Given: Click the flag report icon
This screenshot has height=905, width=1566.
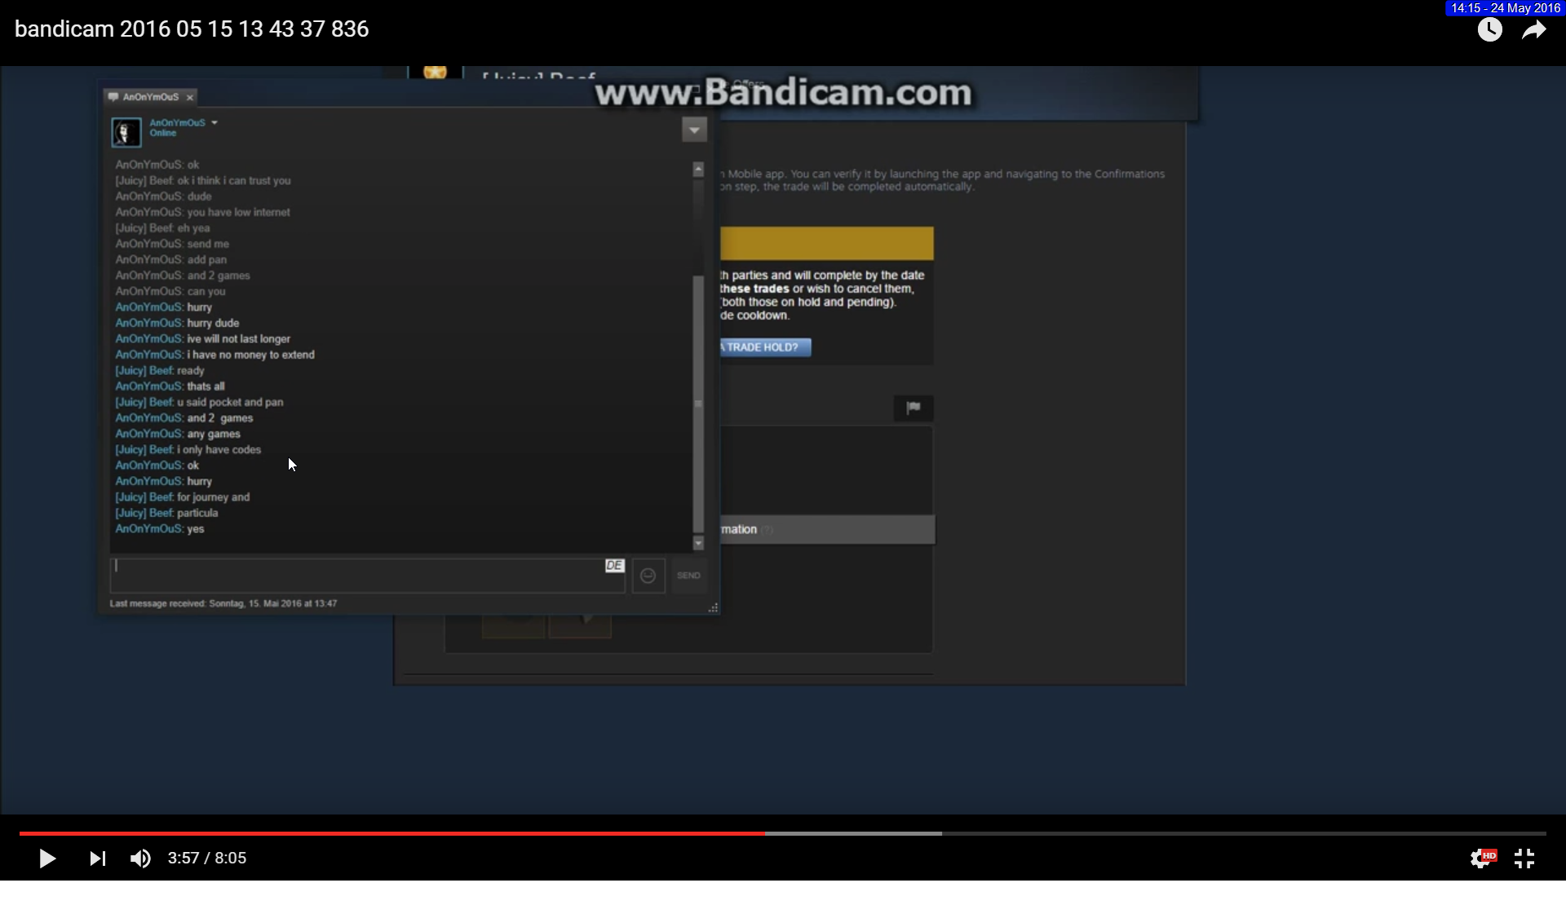Looking at the screenshot, I should 913,408.
